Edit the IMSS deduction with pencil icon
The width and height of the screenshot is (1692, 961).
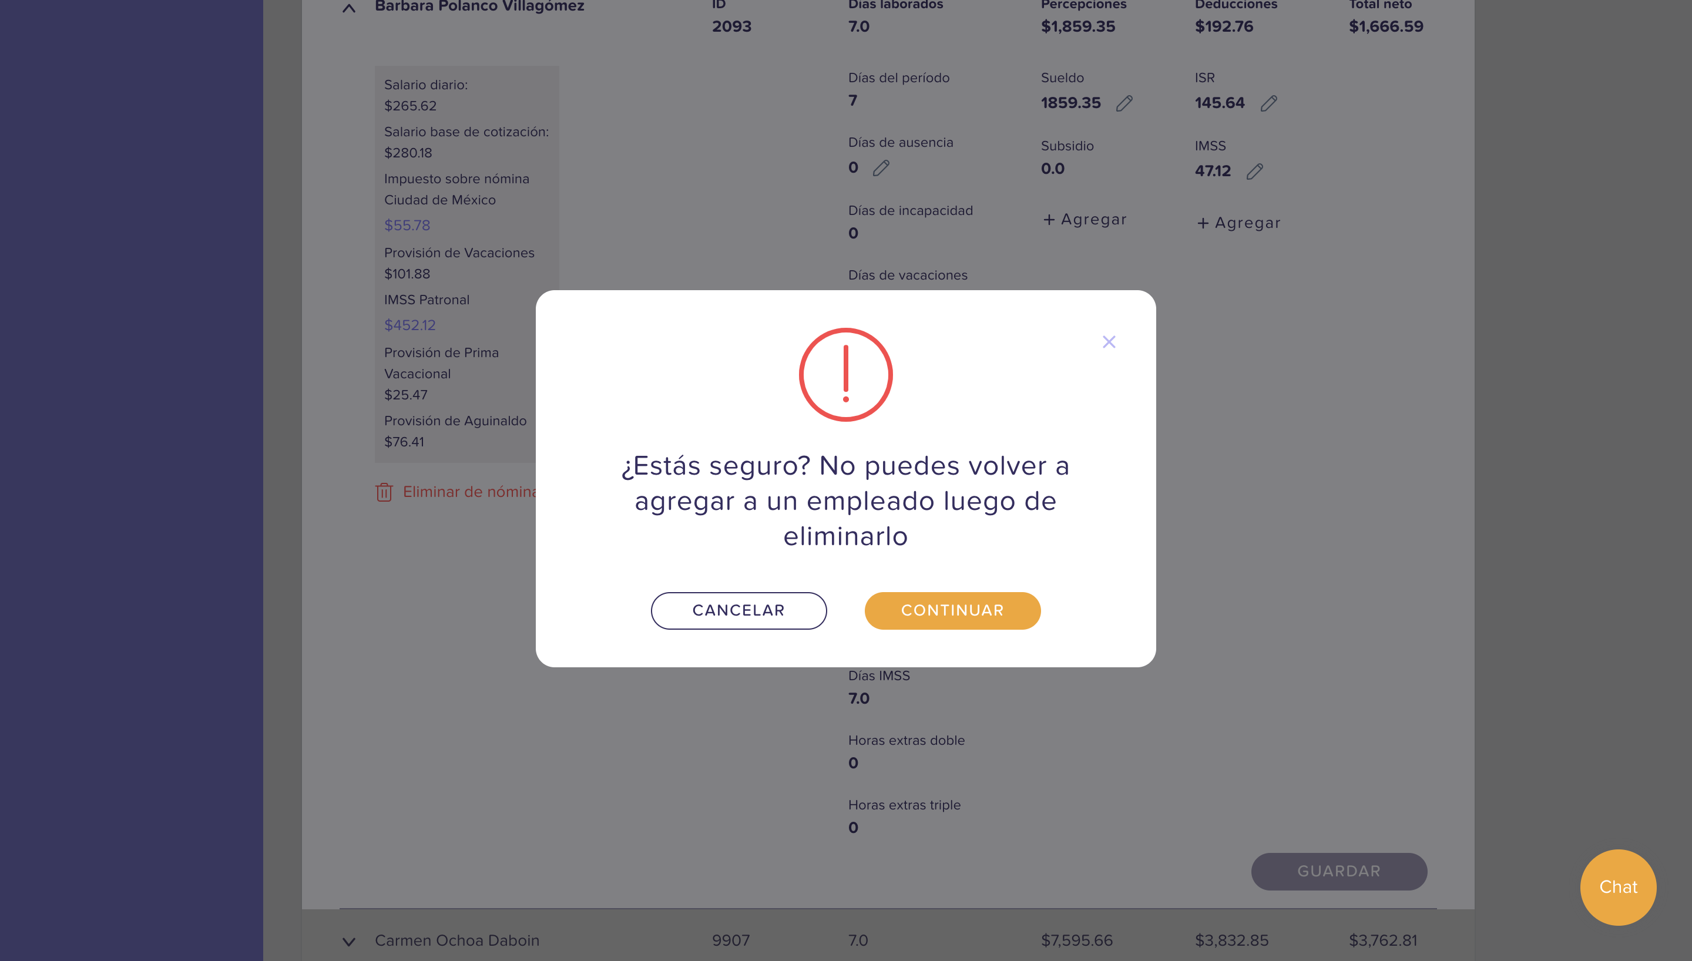(1254, 172)
